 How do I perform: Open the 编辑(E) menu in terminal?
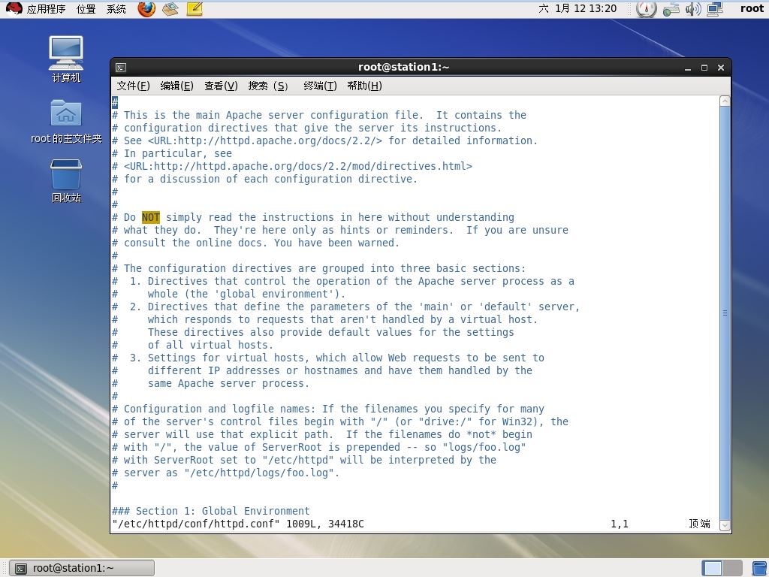pos(176,86)
